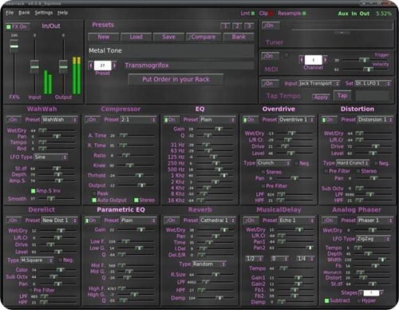
Task: Open the Settings menu
Action: pyautogui.click(x=44, y=13)
